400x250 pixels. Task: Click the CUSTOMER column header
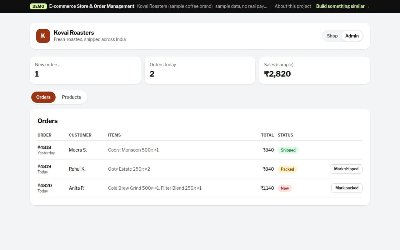pos(80,135)
